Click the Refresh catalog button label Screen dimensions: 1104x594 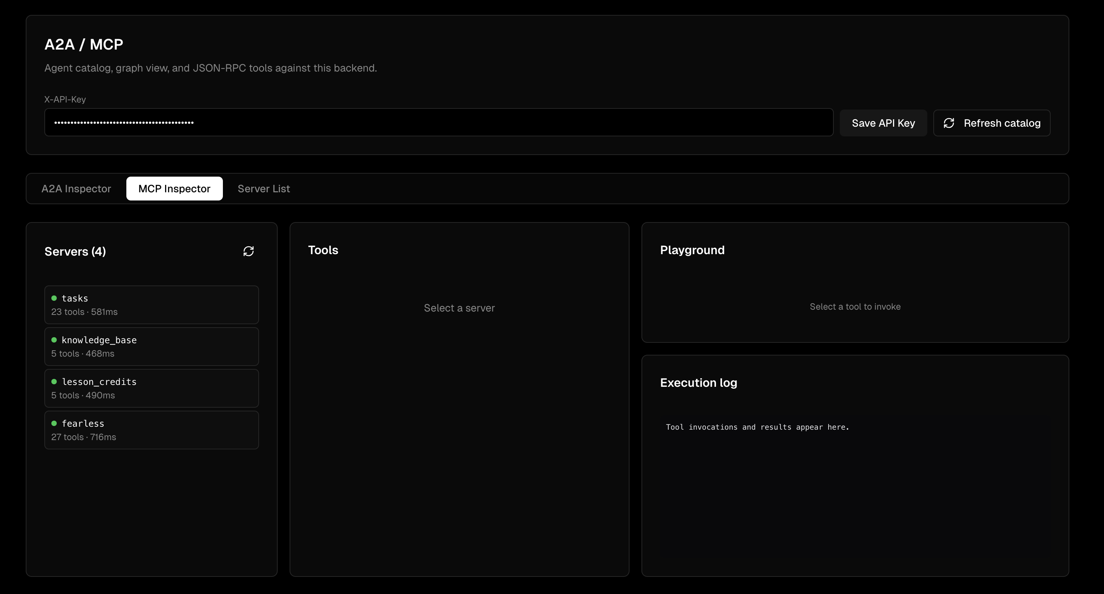click(1002, 123)
